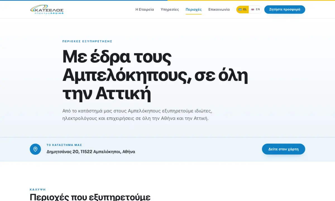Click the map pin location icon

click(35, 149)
